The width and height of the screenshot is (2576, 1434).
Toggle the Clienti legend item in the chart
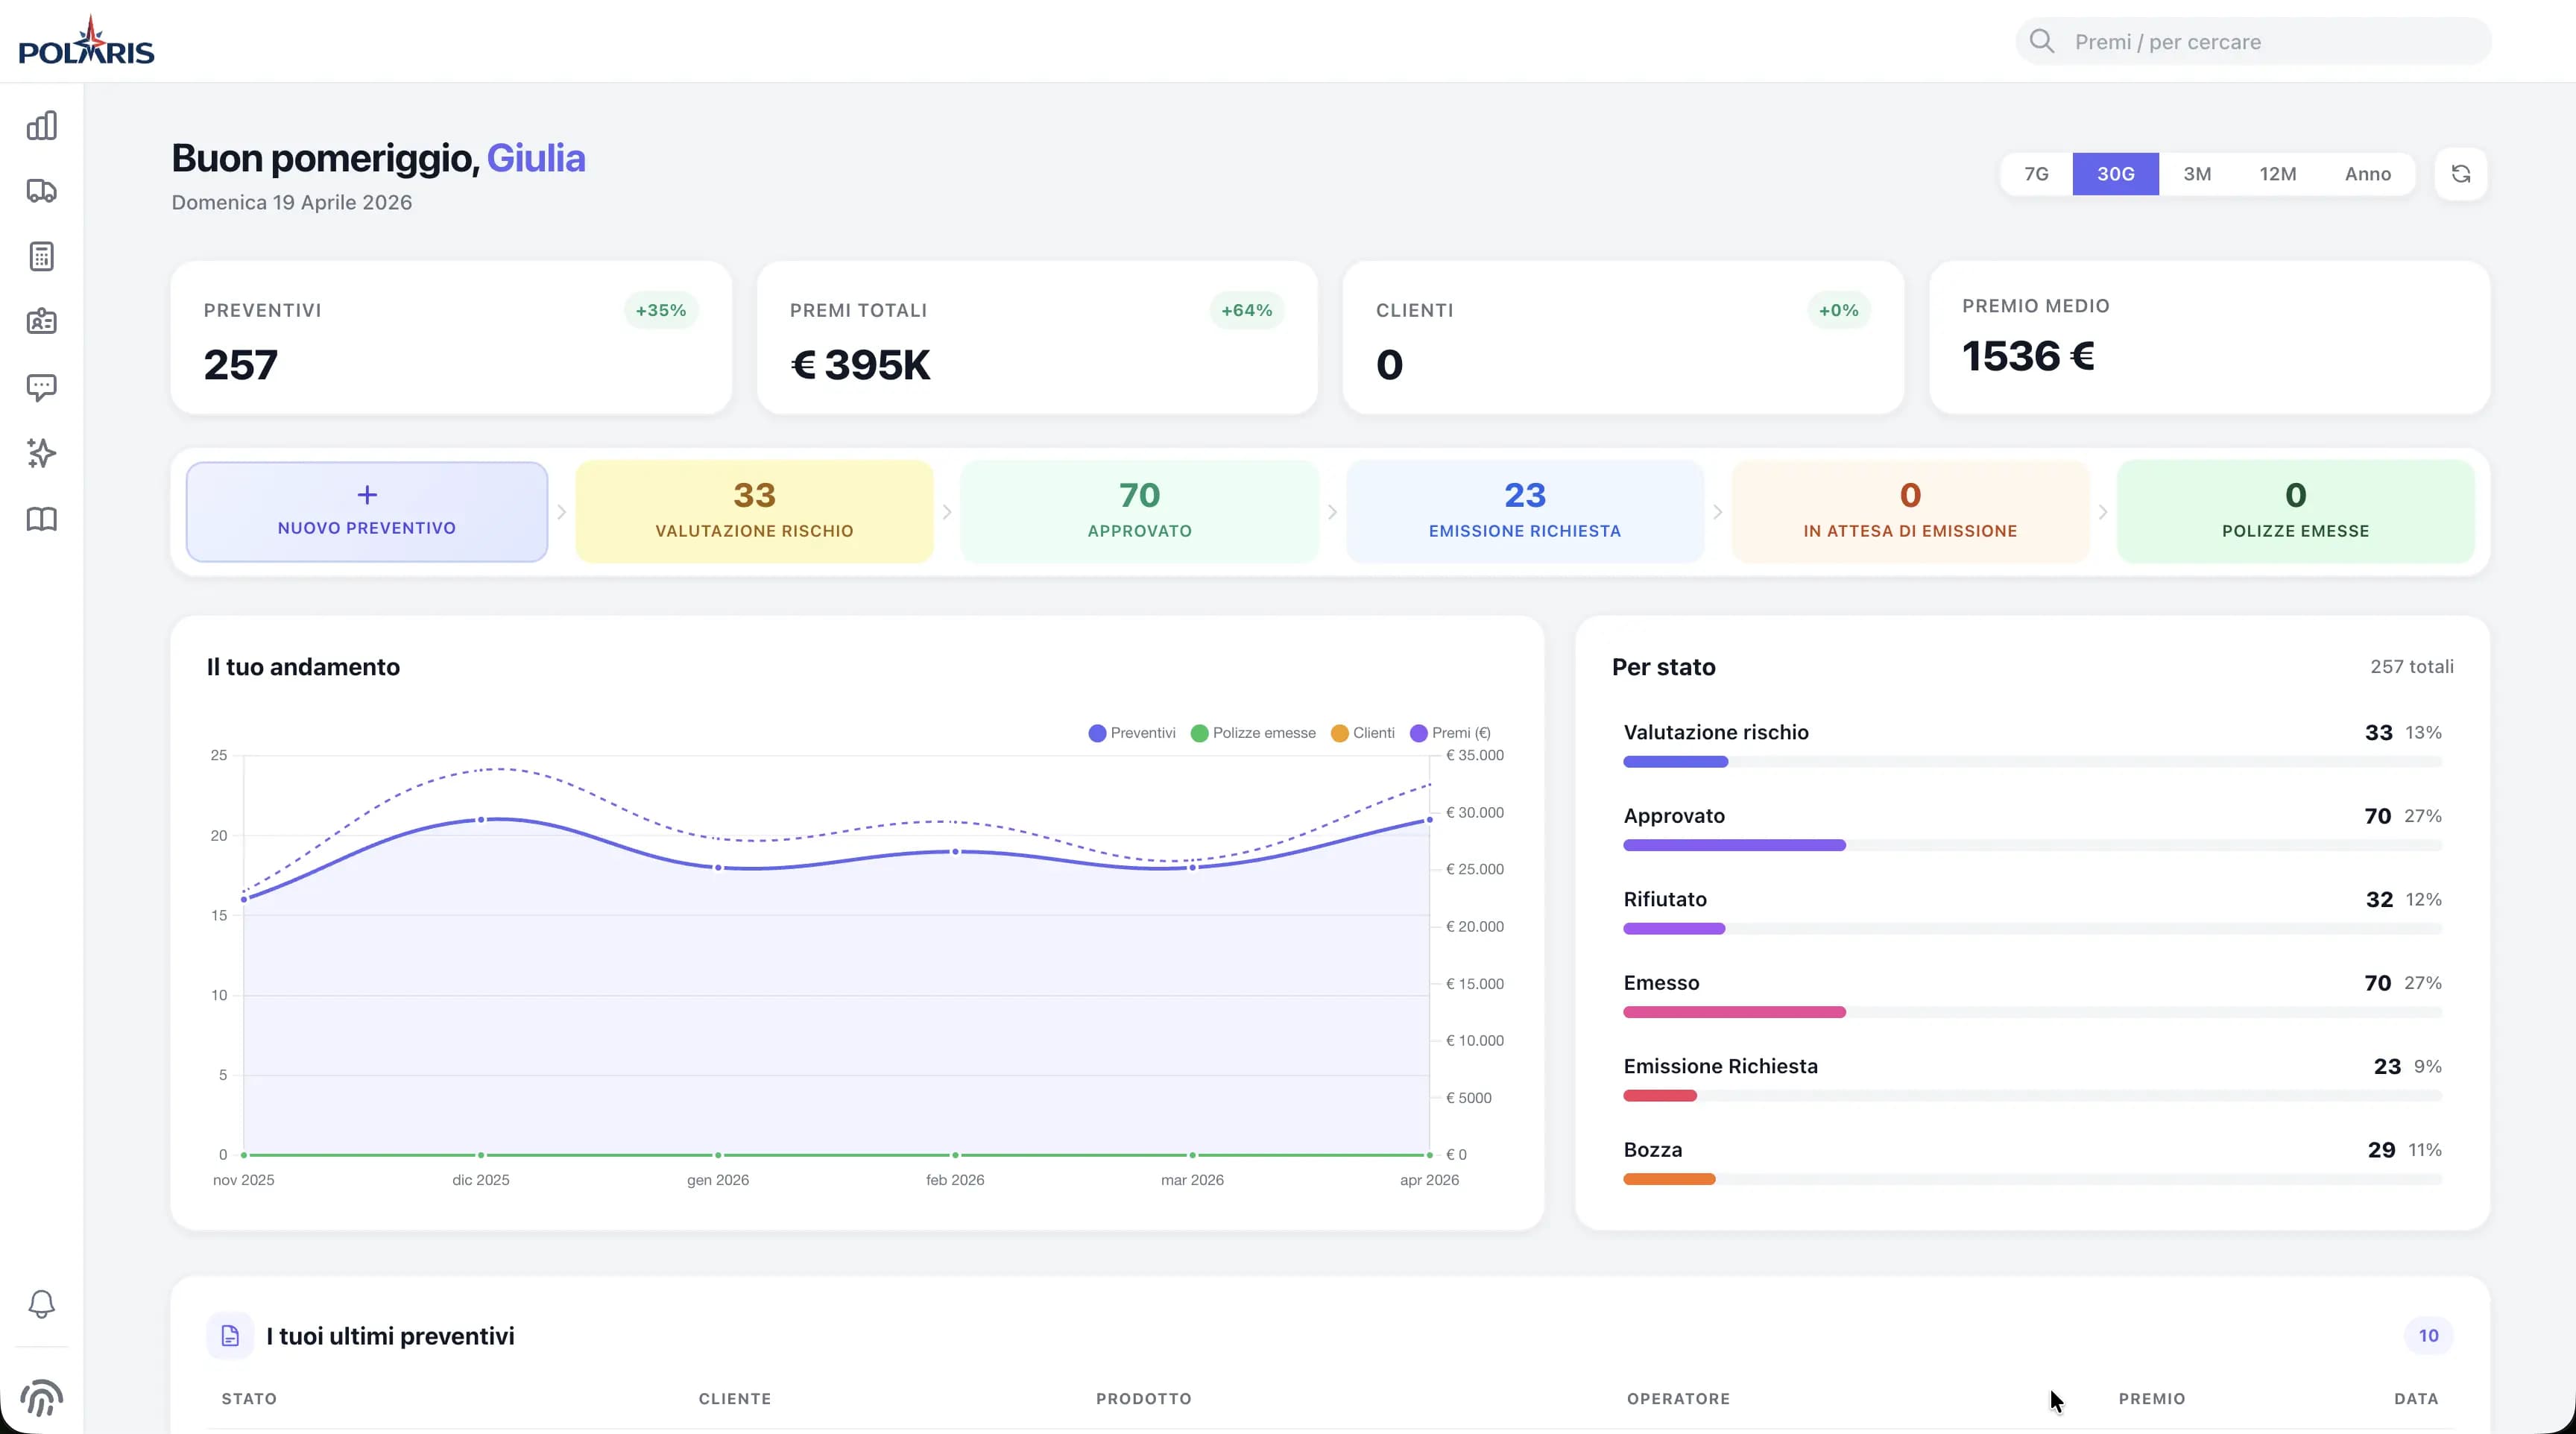(x=1362, y=733)
